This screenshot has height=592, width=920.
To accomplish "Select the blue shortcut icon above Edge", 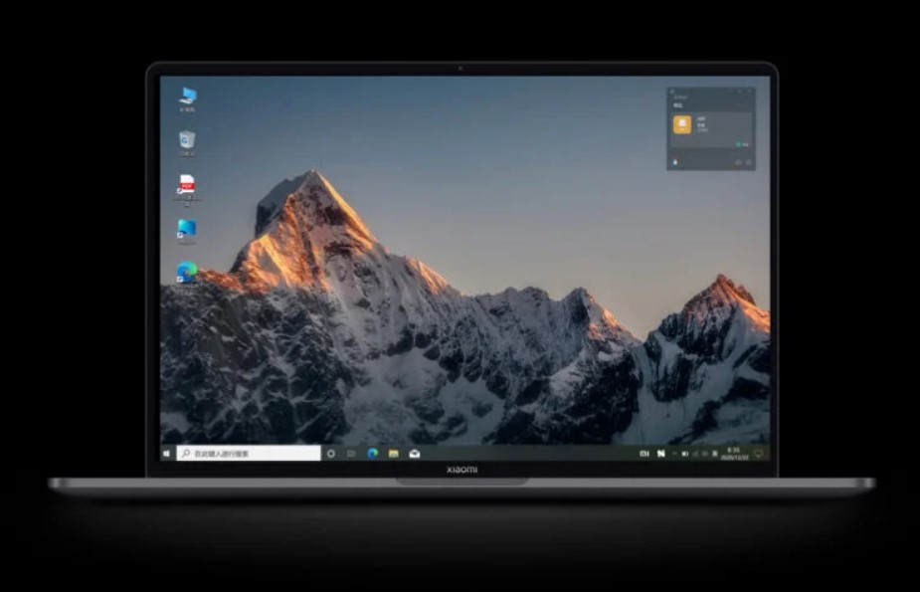I will tap(187, 229).
